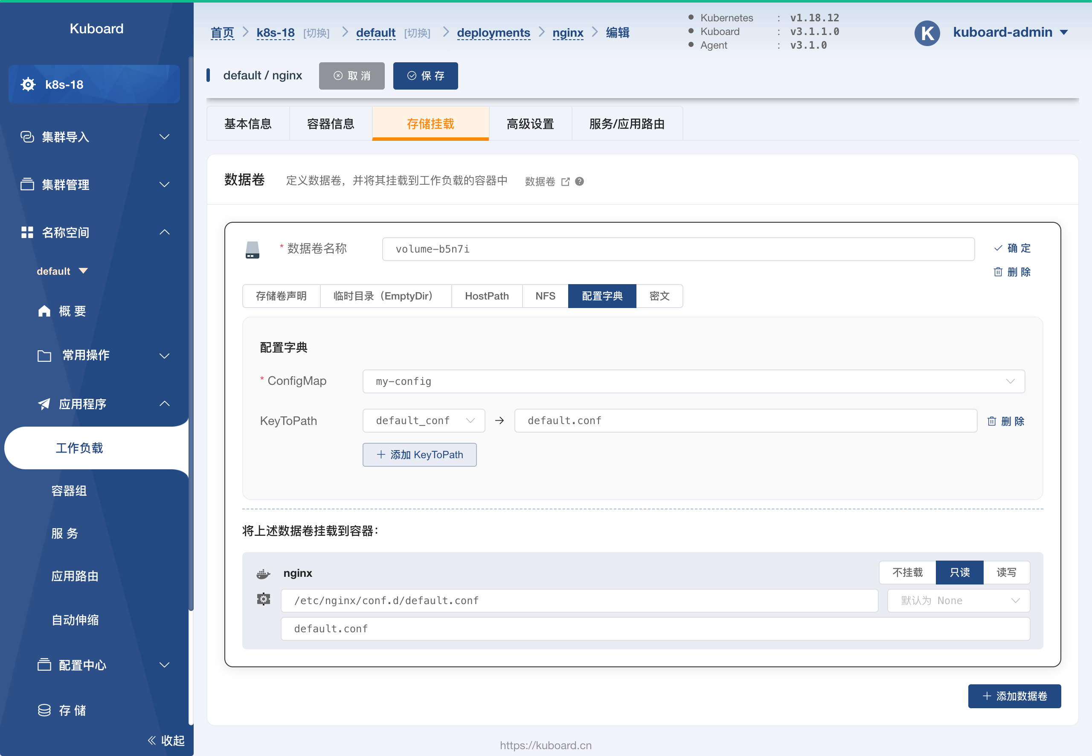Expand the 集群导入 menu chevron
Viewport: 1092px width, 756px height.
click(164, 137)
